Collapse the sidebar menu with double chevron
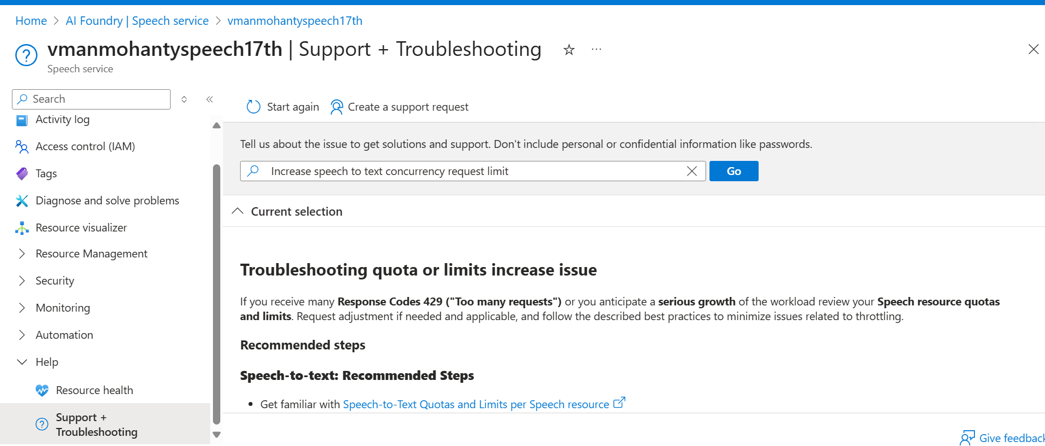The width and height of the screenshot is (1045, 446). 210,99
